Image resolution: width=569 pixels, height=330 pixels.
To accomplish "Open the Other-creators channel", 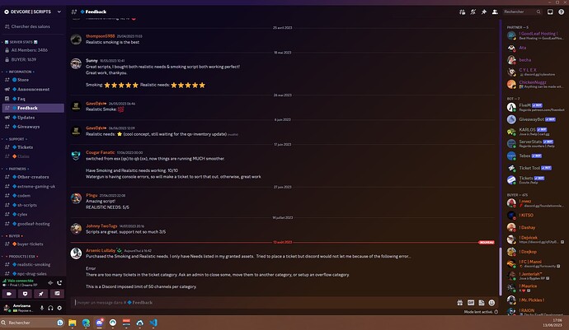I will 33,177.
